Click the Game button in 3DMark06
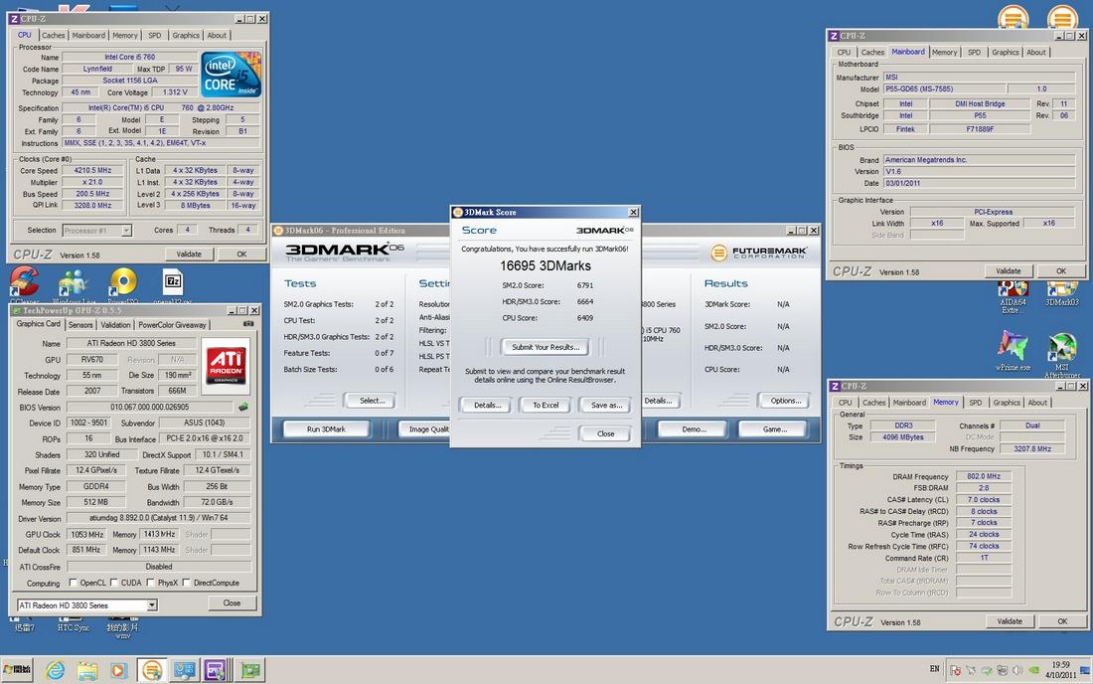This screenshot has height=684, width=1093. 774,428
